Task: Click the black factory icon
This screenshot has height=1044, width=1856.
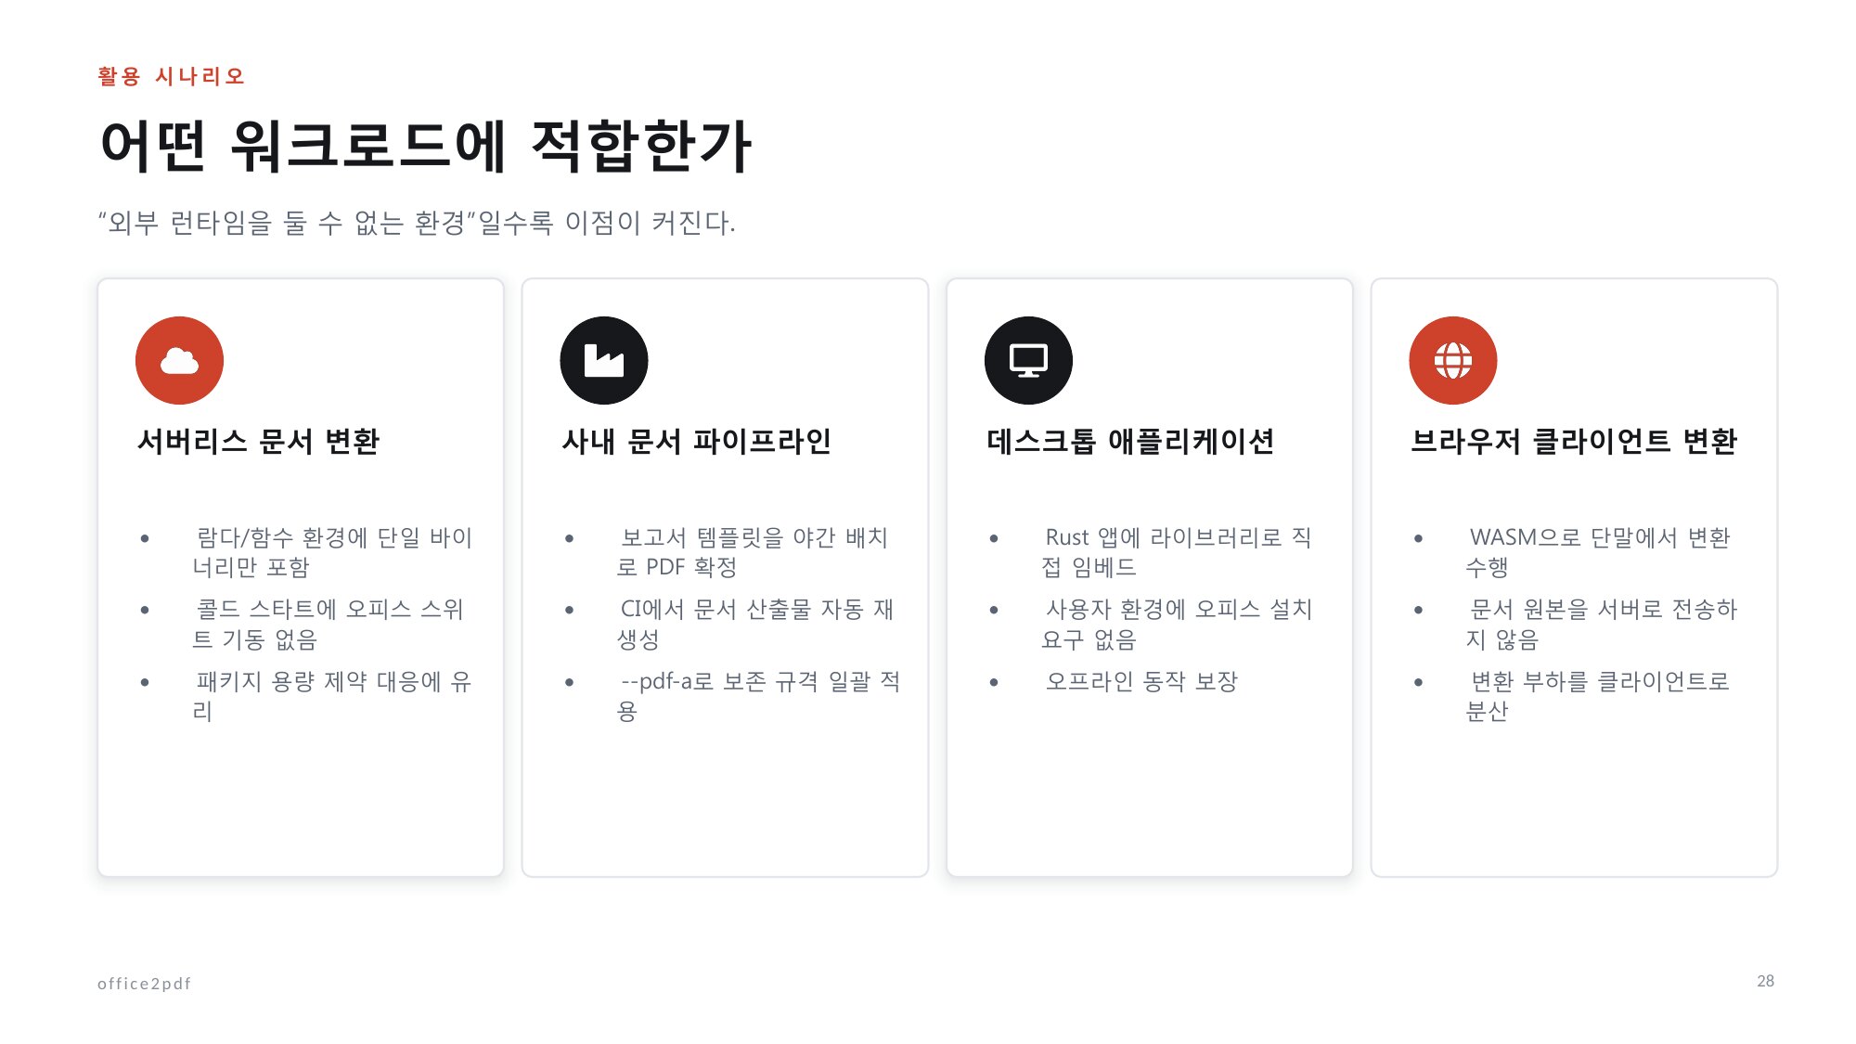Action: point(604,360)
